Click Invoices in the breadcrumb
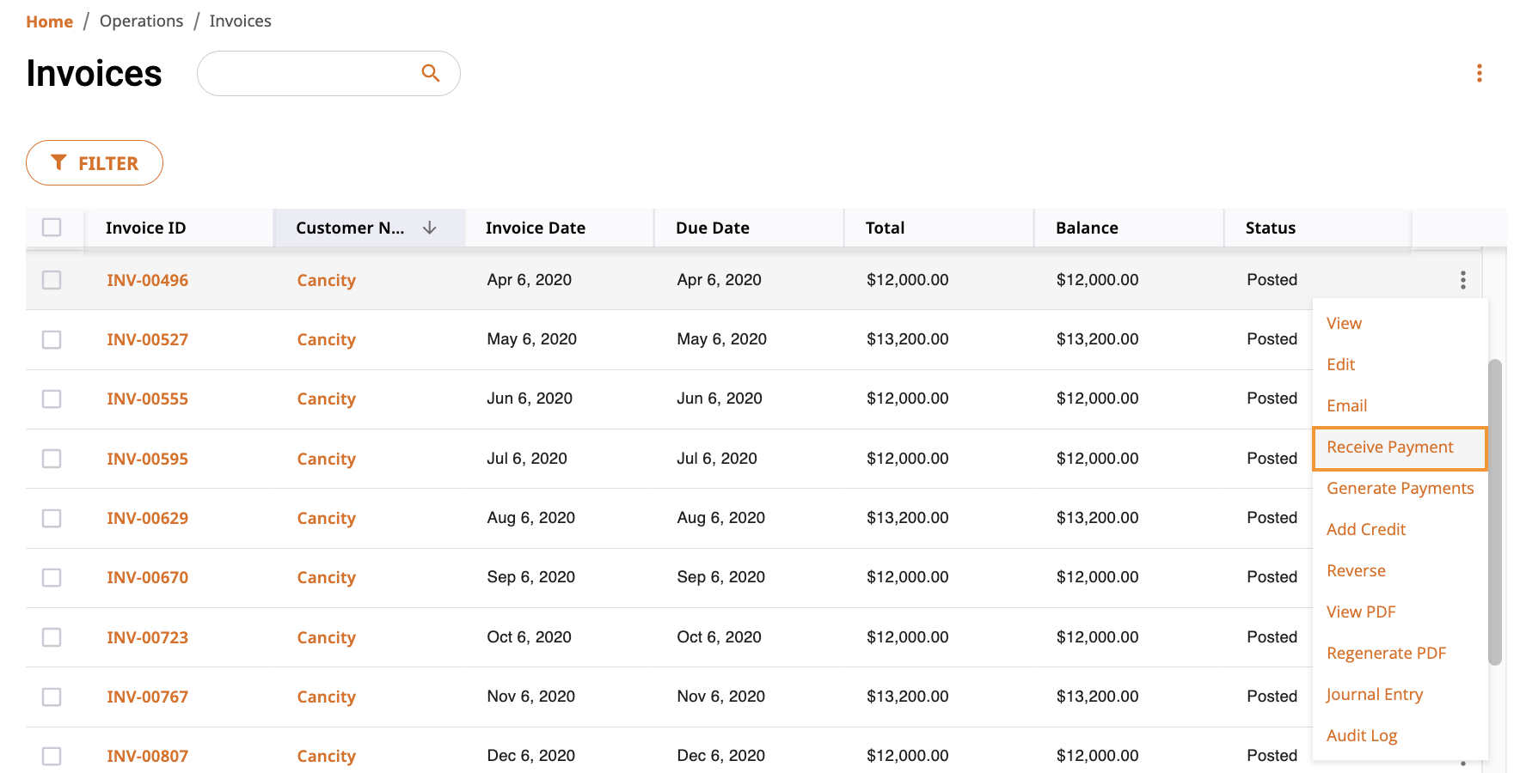 (240, 21)
